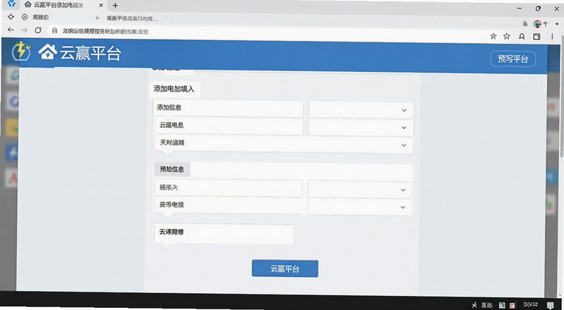This screenshot has width=564, height=310.
Task: Click the first star icon right of the address bar
Action: [x=493, y=36]
